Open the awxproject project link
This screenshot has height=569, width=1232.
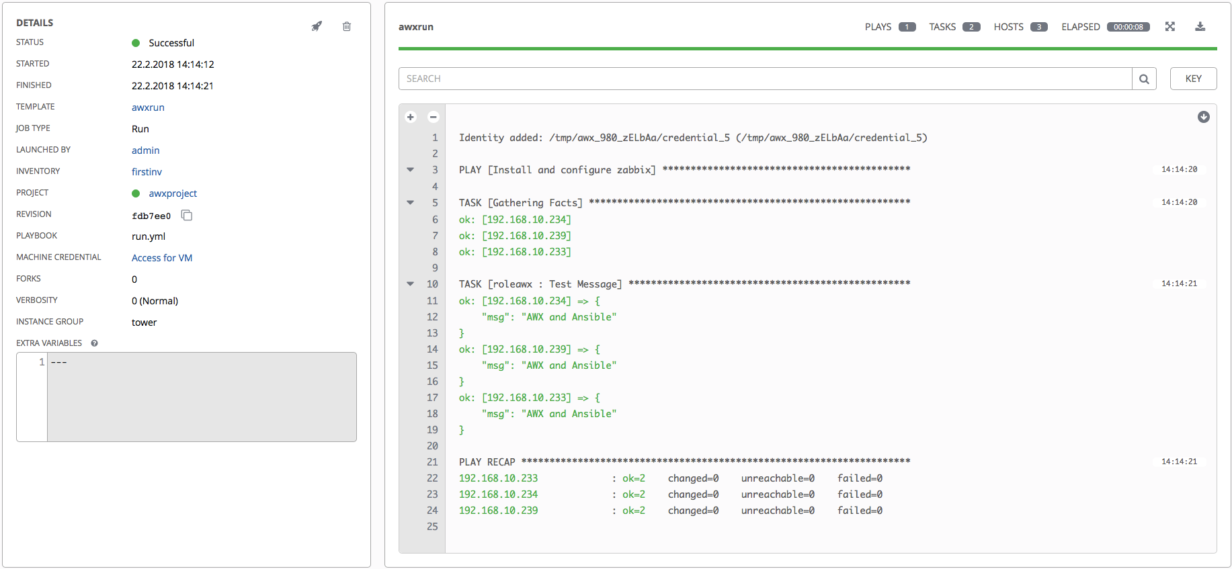tap(173, 193)
